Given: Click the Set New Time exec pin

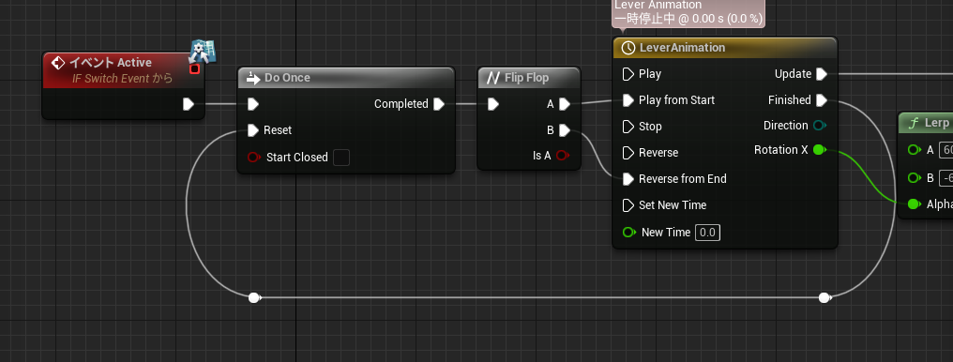Looking at the screenshot, I should (628, 205).
